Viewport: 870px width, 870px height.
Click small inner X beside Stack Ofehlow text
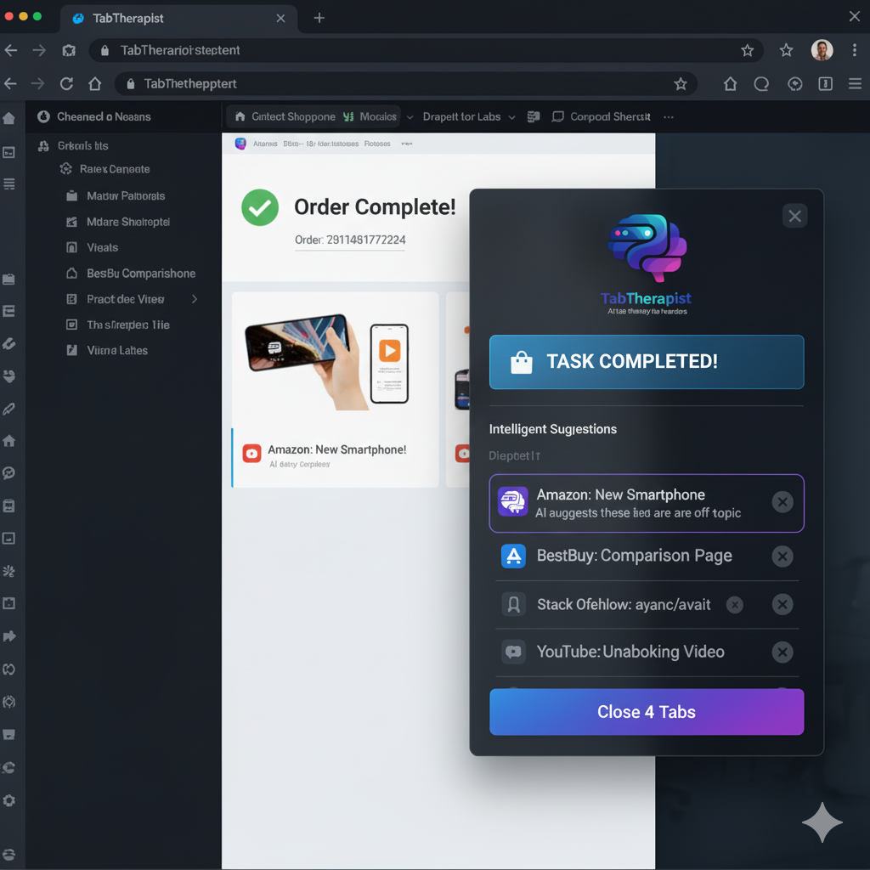coord(735,605)
